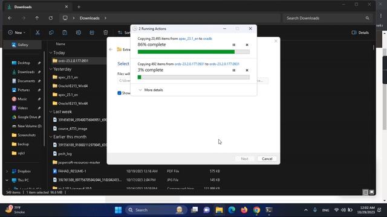The height and width of the screenshot is (217, 387).
Task: Cancel the ords-23.2.0.177.0931 copy operation
Action: pos(247,70)
